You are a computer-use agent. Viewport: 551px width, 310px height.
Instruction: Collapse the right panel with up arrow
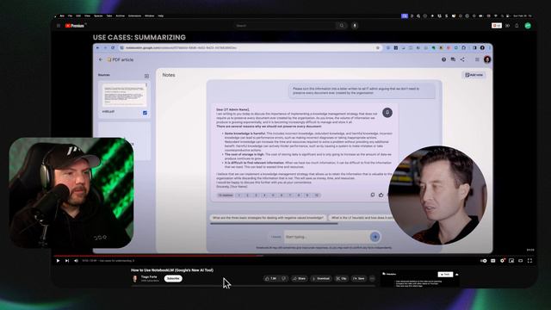pos(456,275)
